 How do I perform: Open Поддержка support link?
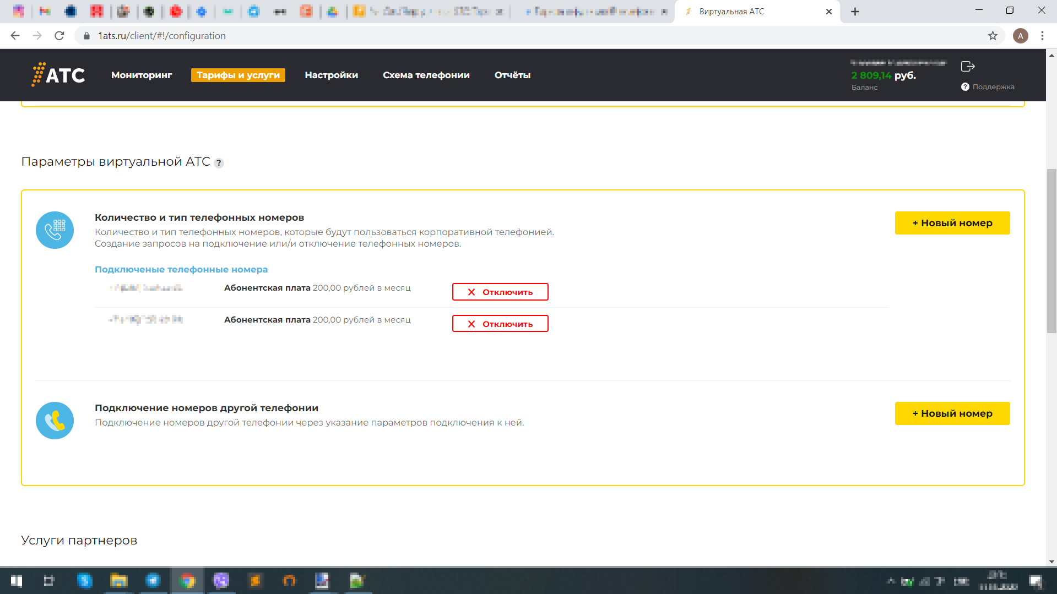pyautogui.click(x=993, y=87)
